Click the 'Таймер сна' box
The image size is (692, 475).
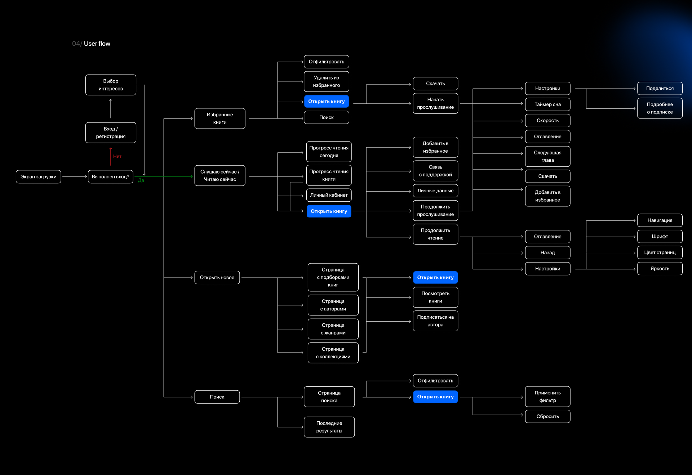pos(547,104)
